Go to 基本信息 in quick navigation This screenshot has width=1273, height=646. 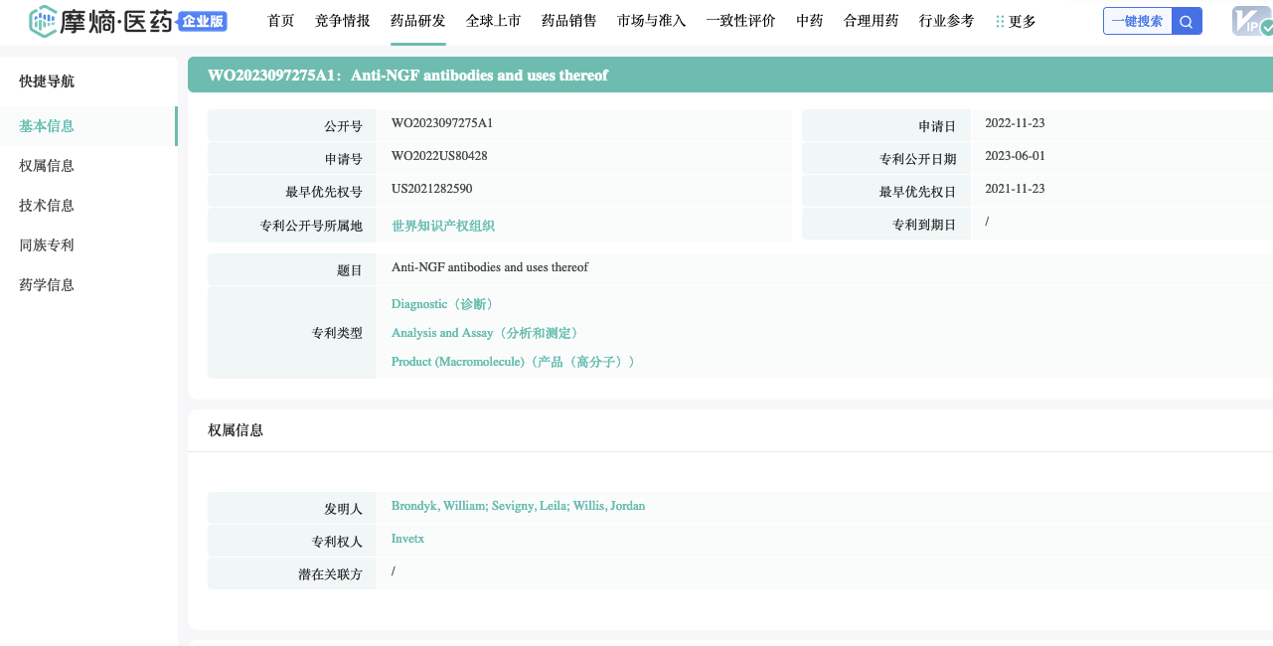(47, 126)
